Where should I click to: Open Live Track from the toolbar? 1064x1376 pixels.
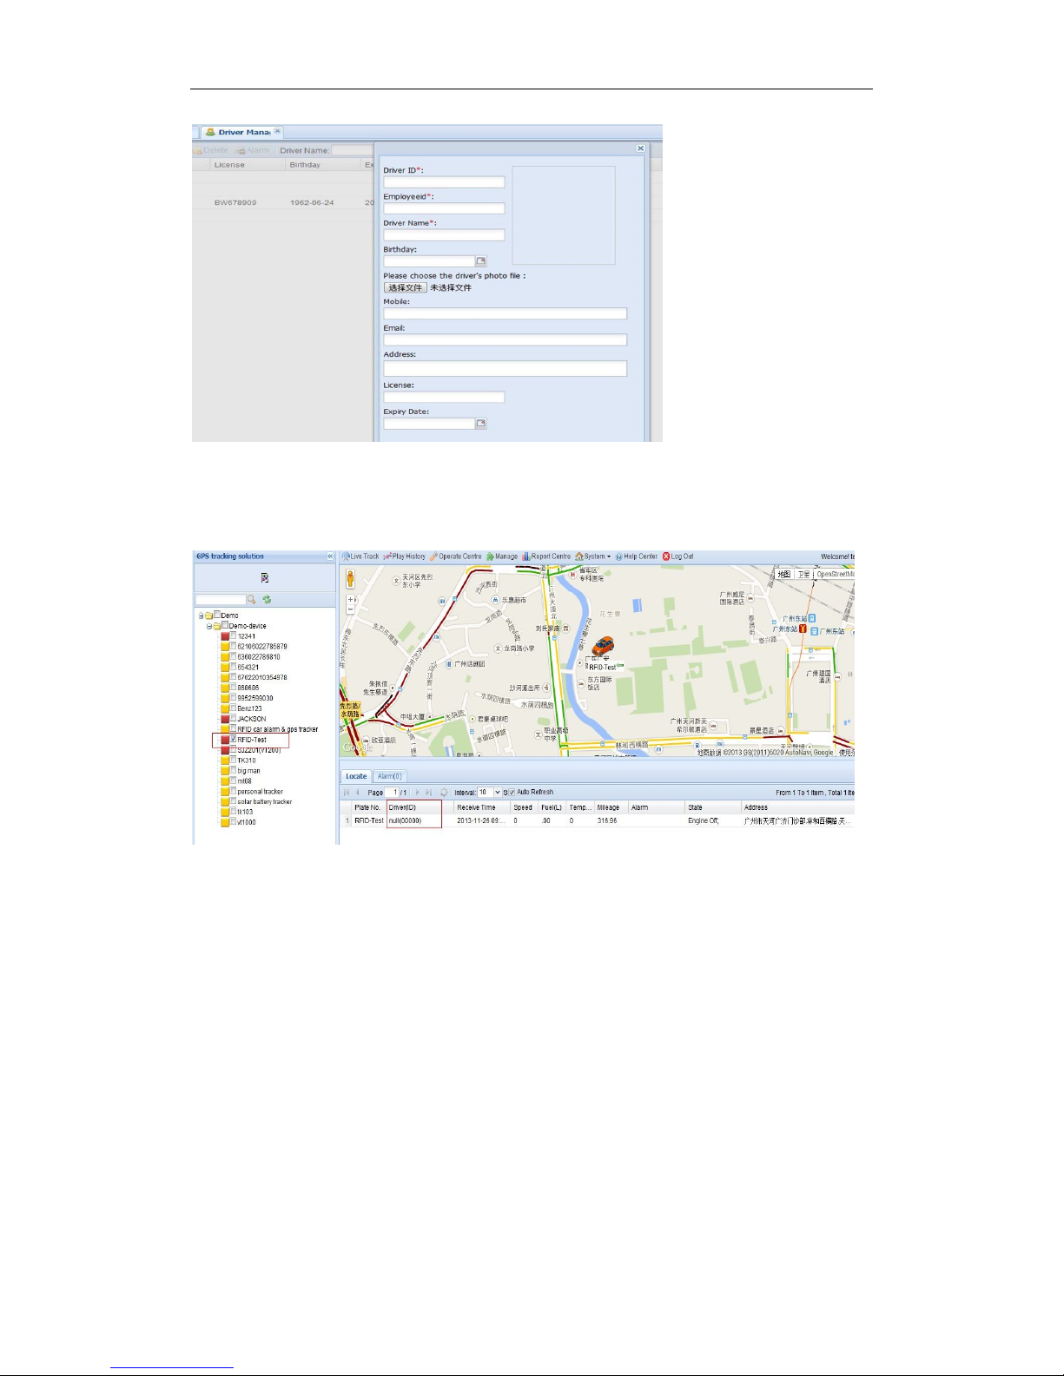tap(360, 556)
